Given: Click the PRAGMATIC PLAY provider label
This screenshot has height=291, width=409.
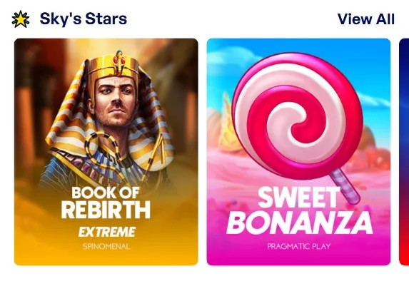Looking at the screenshot, I should (x=299, y=246).
